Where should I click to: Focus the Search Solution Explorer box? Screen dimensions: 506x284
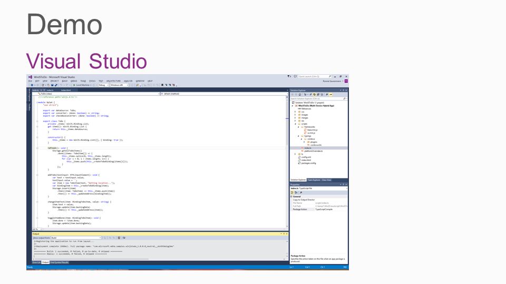[318, 98]
